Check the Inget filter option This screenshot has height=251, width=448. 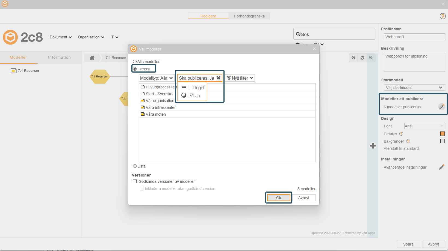(x=191, y=88)
